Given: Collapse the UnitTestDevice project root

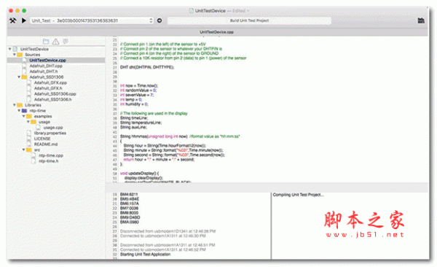Looking at the screenshot, I should click(x=9, y=49).
